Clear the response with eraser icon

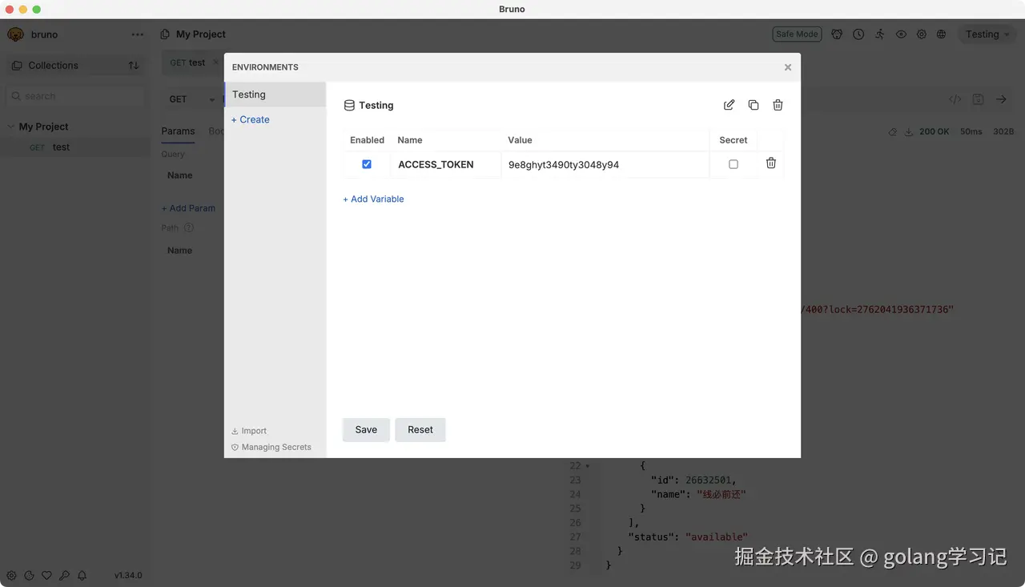tap(893, 131)
